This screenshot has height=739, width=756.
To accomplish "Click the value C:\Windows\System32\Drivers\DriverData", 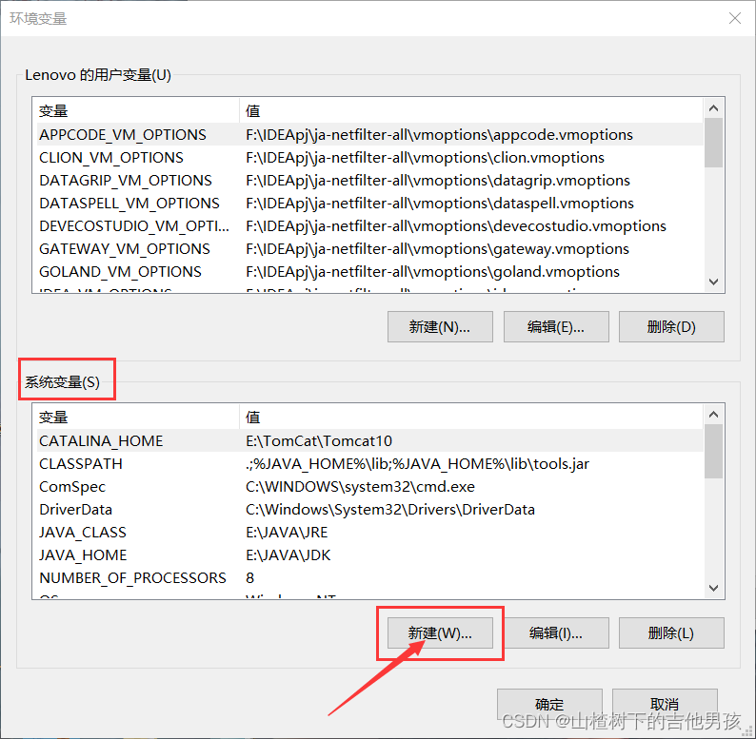I will (390, 509).
